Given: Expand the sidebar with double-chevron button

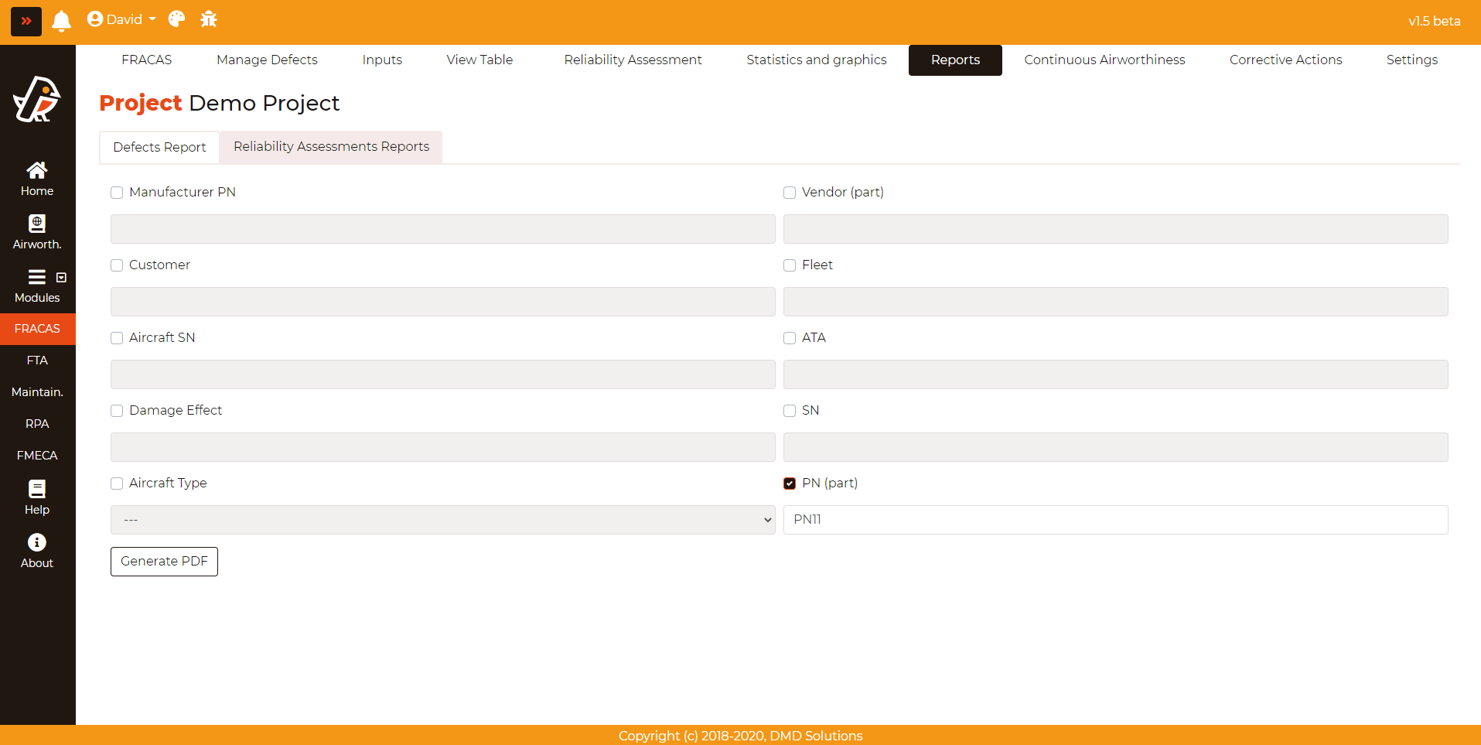Looking at the screenshot, I should (26, 21).
